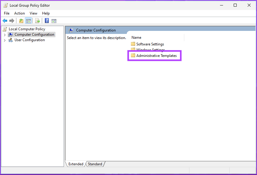Open the File menu
257x175 pixels.
[x=7, y=13]
